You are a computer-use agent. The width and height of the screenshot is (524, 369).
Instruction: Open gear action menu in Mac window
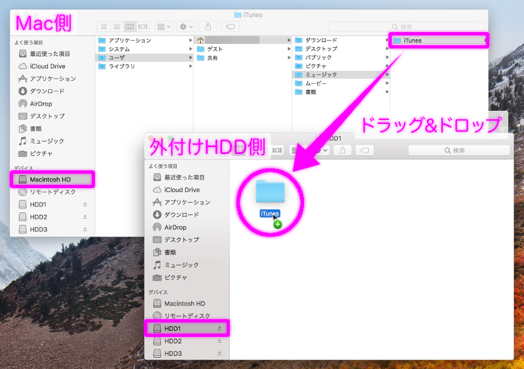tap(186, 26)
